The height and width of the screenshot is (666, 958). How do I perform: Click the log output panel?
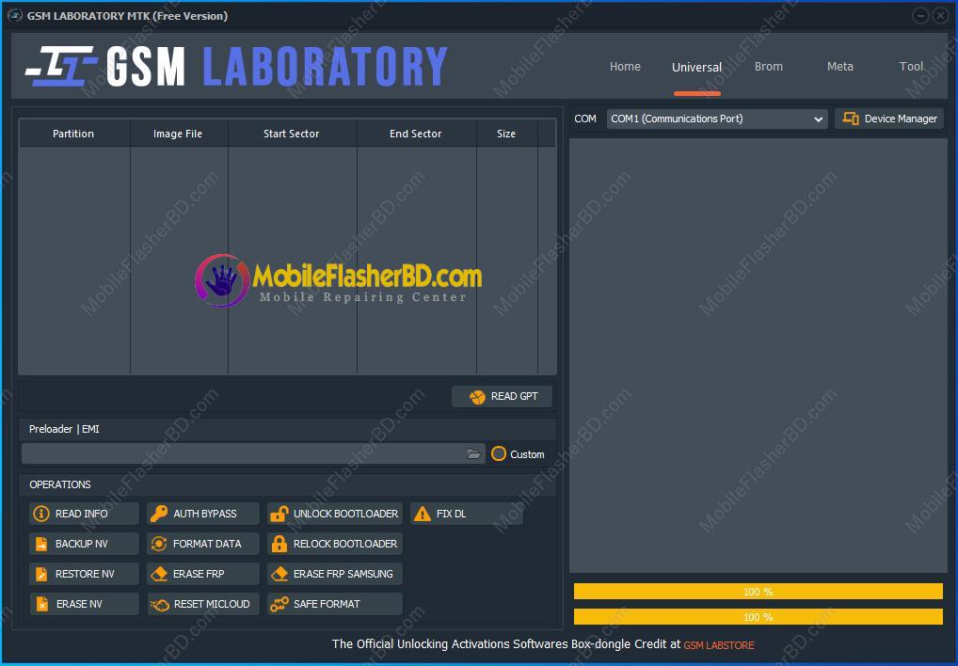[758, 356]
